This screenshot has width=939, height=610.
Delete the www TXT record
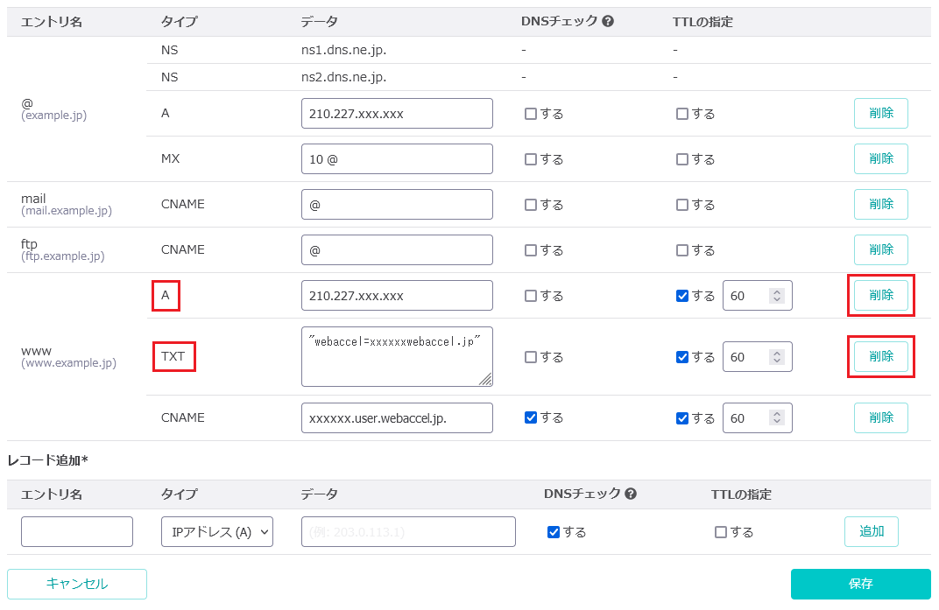(881, 357)
